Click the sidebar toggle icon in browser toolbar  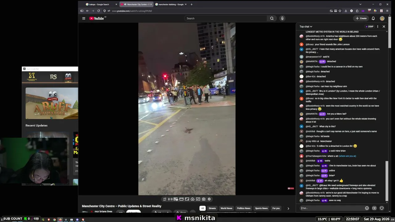[82, 11]
